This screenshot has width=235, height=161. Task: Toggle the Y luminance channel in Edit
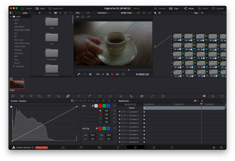96,106
